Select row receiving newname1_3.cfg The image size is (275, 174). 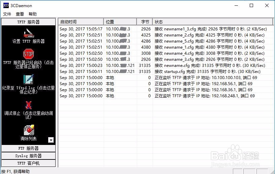point(166,29)
